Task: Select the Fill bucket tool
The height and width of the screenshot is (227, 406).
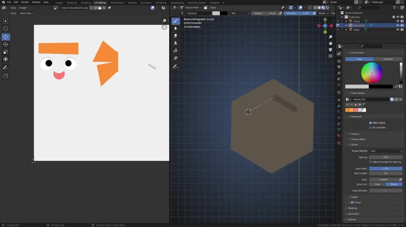Action: tap(176, 51)
